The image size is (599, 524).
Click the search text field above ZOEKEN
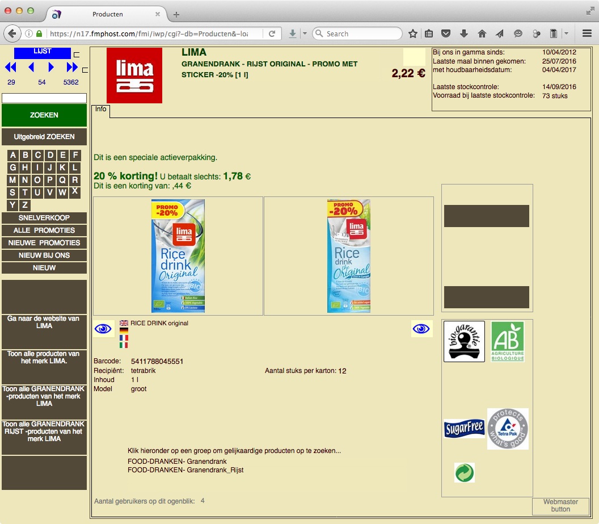(44, 98)
